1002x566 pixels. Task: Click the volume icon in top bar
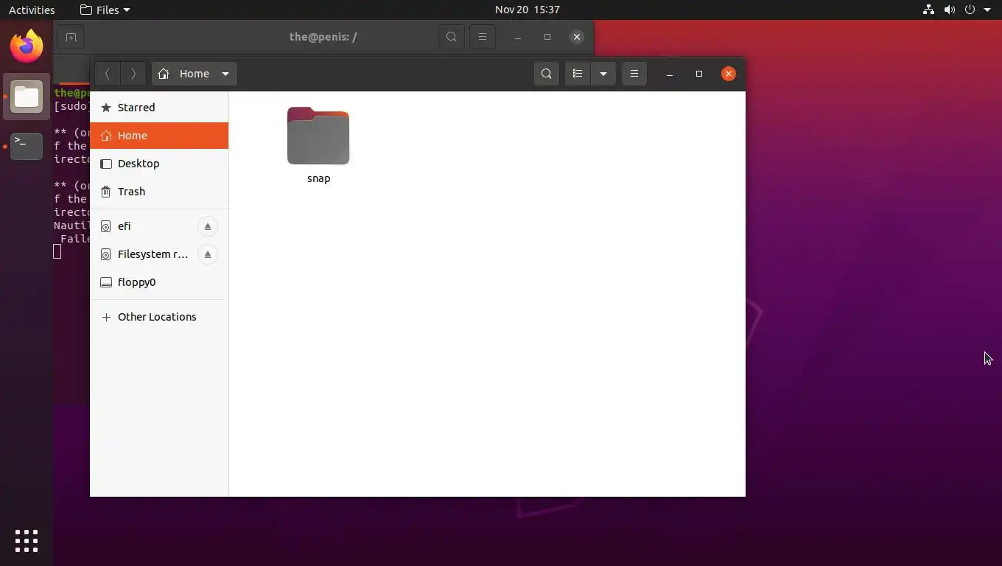click(x=950, y=10)
